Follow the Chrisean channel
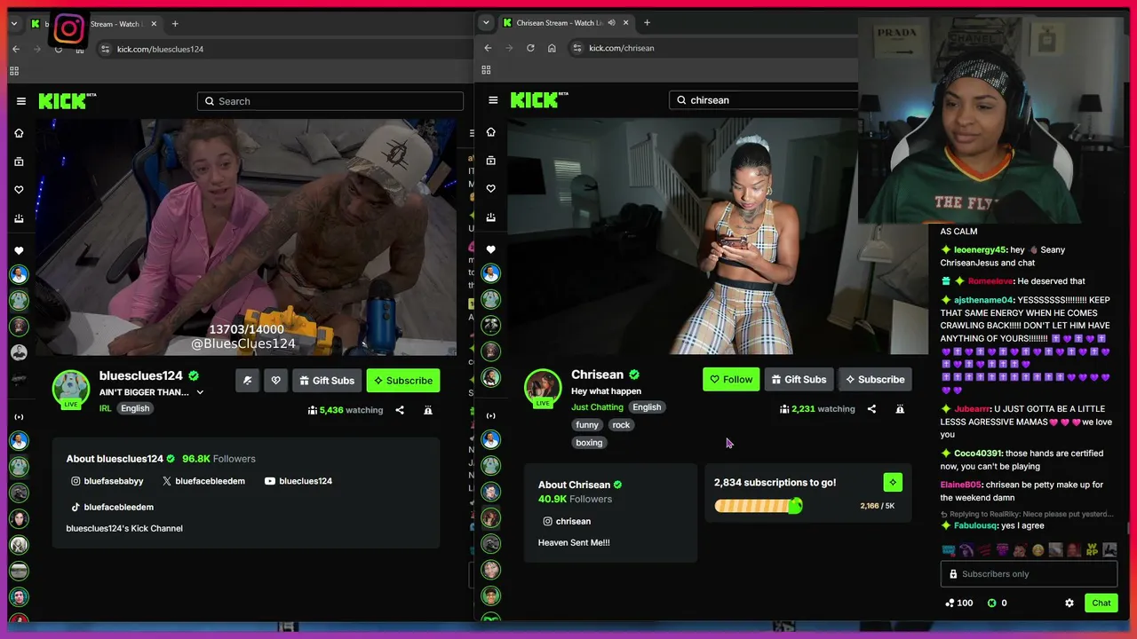This screenshot has width=1137, height=639. click(731, 379)
